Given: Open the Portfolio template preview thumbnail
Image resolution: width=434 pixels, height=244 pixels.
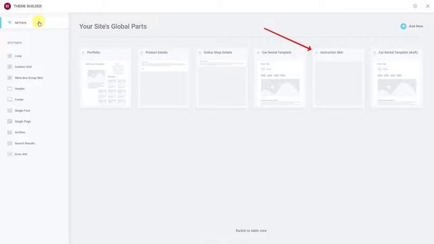Looking at the screenshot, I should [105, 83].
